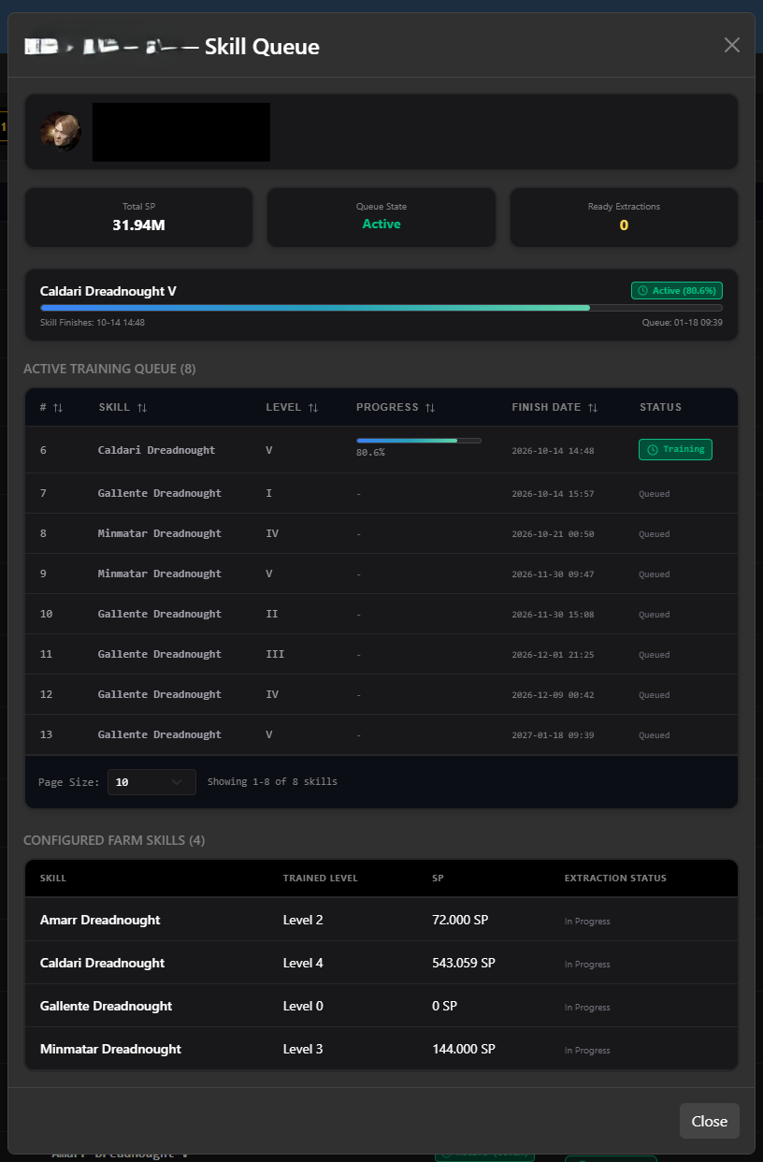Click finish date 2026-12-09 00:42
This screenshot has height=1162, width=763.
point(553,695)
